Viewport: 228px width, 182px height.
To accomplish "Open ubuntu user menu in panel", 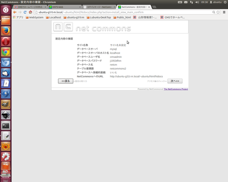I will coord(216,2).
